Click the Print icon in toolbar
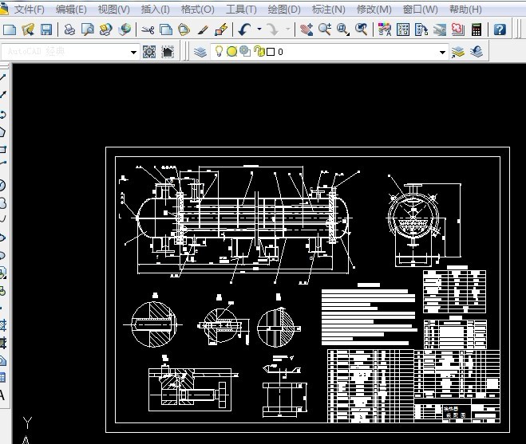This screenshot has width=526, height=444. [69, 29]
